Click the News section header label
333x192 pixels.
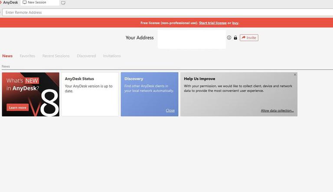[x=6, y=66]
